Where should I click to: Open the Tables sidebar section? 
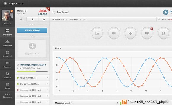click(7, 86)
